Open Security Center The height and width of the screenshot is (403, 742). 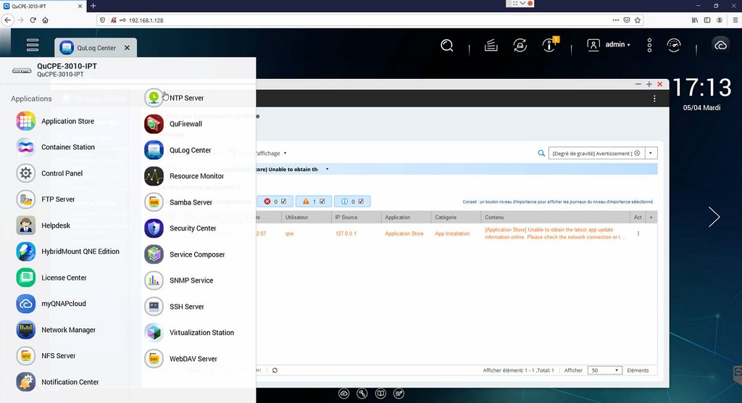click(x=180, y=228)
